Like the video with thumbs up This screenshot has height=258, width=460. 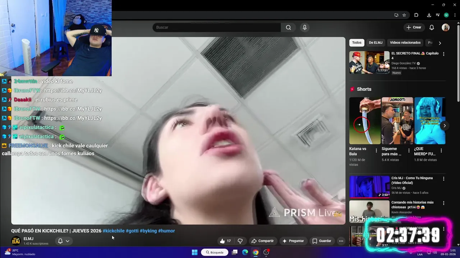coord(225,241)
